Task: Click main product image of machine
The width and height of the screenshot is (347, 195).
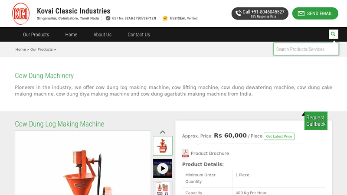Action: click(83, 163)
